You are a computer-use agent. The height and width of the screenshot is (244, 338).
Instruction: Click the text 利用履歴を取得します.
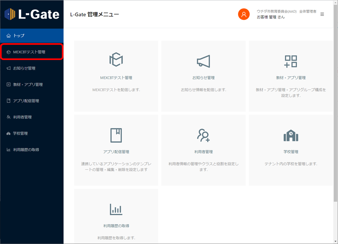pyautogui.click(x=116, y=238)
